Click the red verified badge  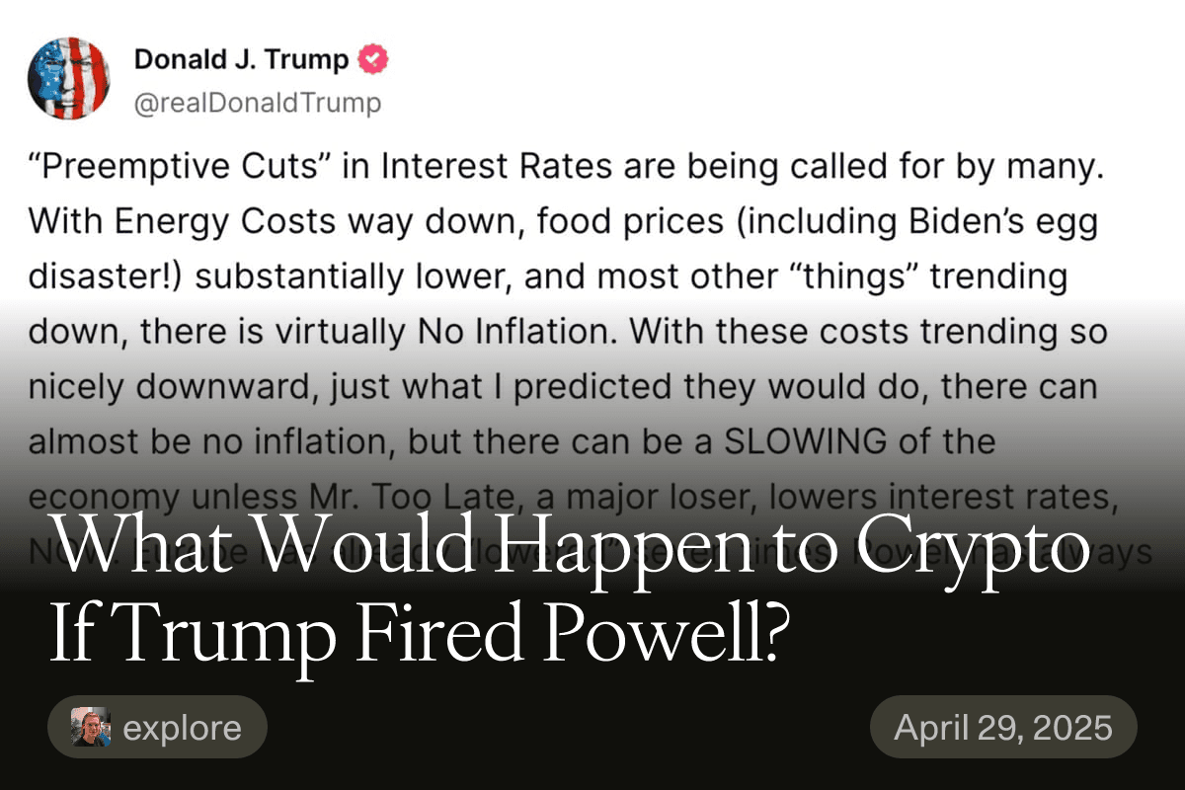point(373,60)
